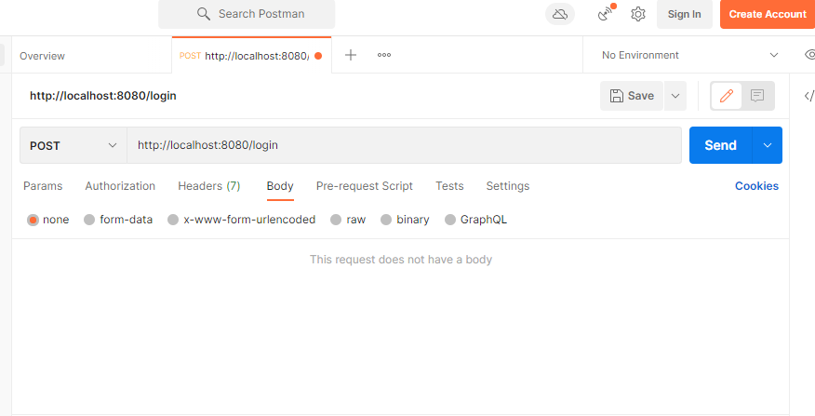This screenshot has width=815, height=416.
Task: Open the Tests tab
Action: [449, 186]
